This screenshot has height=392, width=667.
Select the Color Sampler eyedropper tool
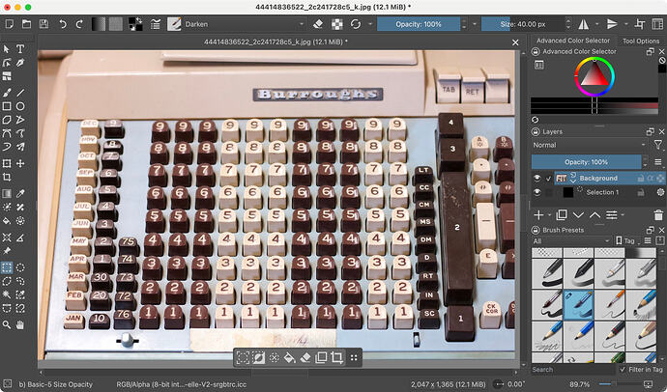(x=20, y=194)
